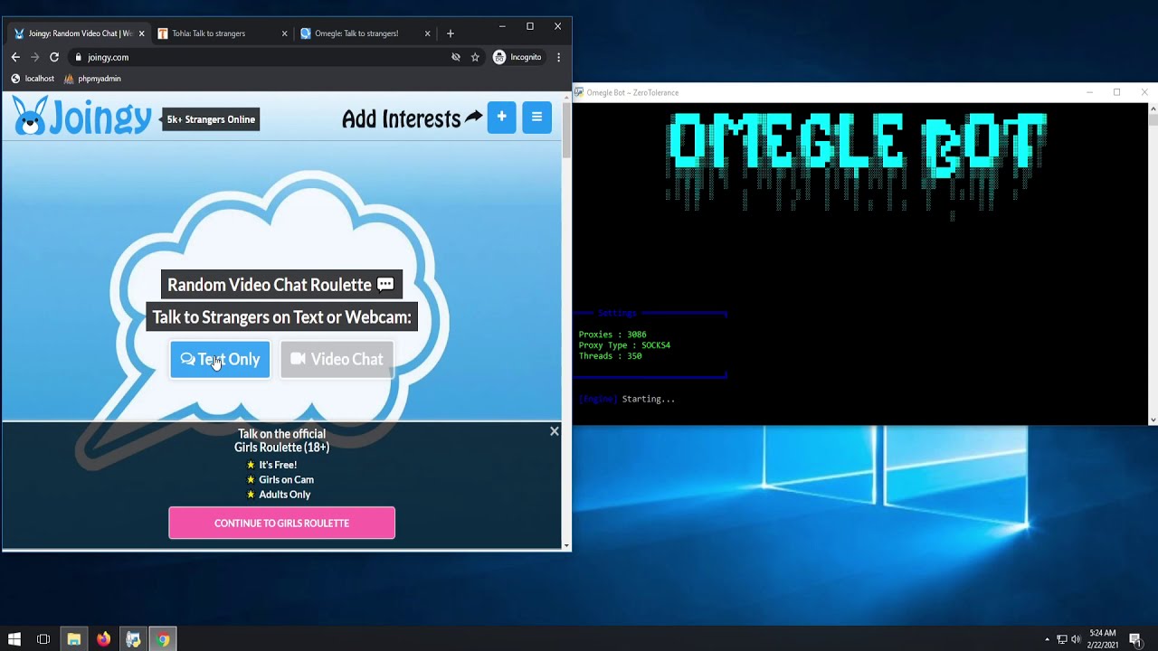This screenshot has height=651, width=1158.
Task: Click the It's Free! bullet text
Action: (278, 465)
